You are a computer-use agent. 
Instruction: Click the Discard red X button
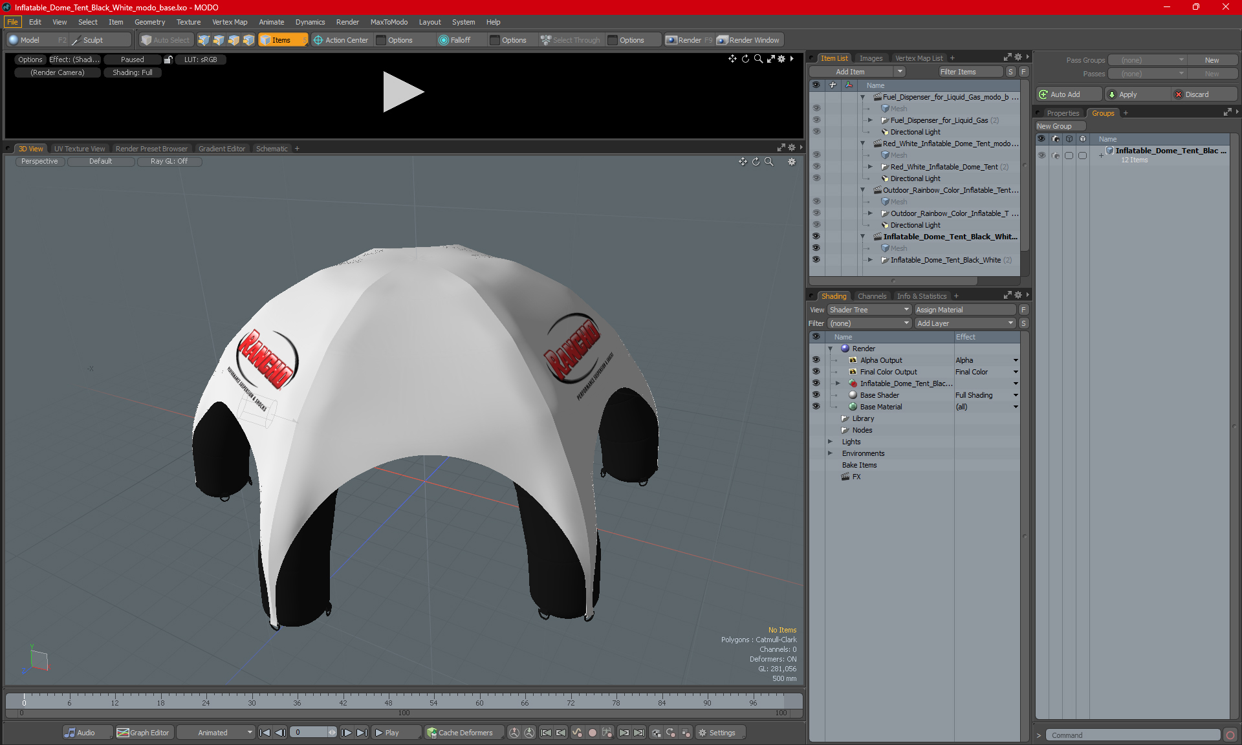[x=1204, y=94]
